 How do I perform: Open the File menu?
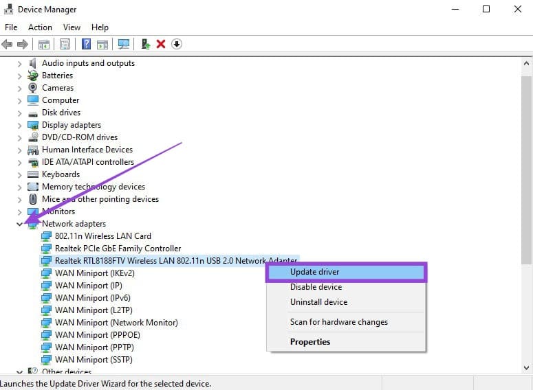click(11, 27)
